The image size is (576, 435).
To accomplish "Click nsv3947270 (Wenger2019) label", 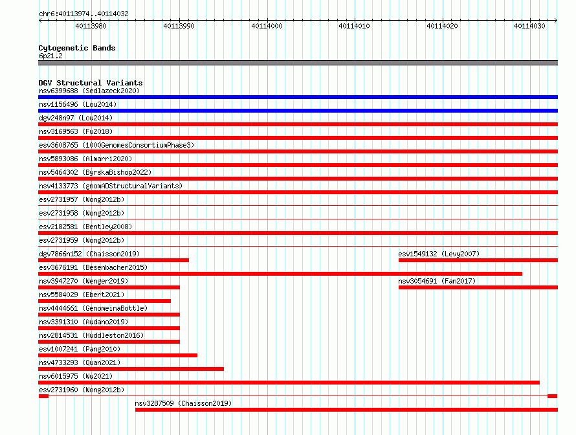I will (x=83, y=281).
